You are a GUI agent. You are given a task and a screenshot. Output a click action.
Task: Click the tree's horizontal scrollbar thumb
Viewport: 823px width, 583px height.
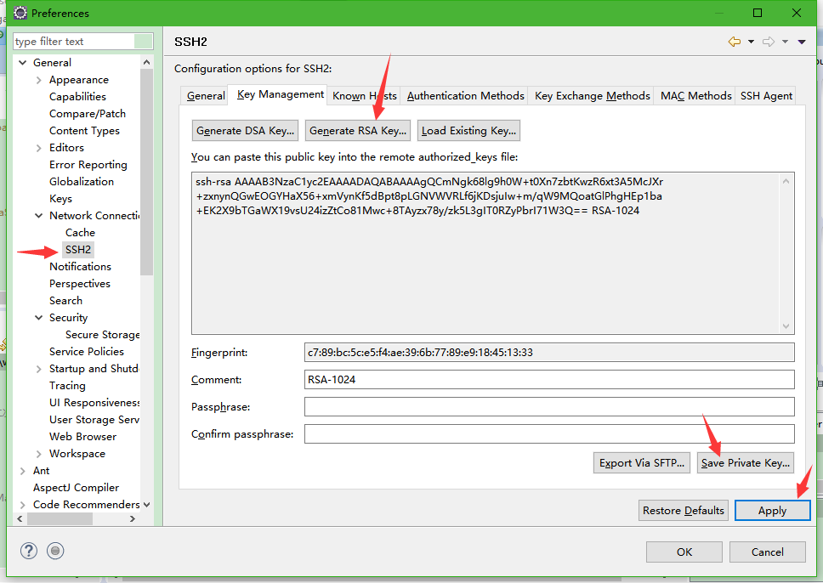point(60,518)
